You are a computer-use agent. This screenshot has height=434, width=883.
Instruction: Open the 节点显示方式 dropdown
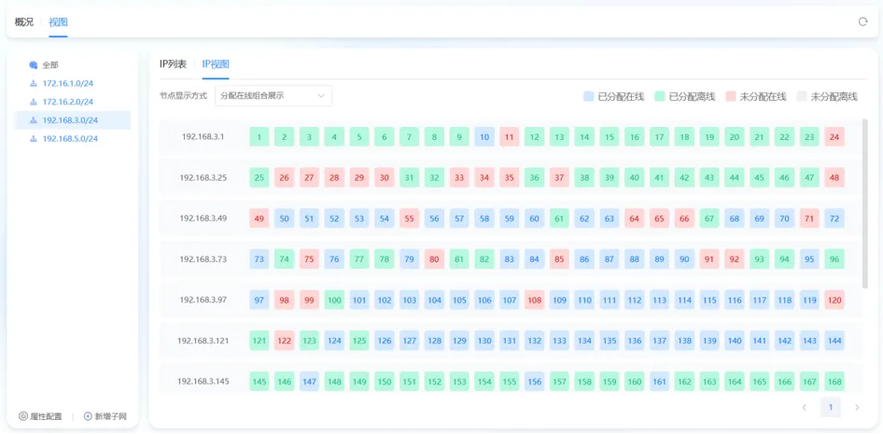[273, 95]
